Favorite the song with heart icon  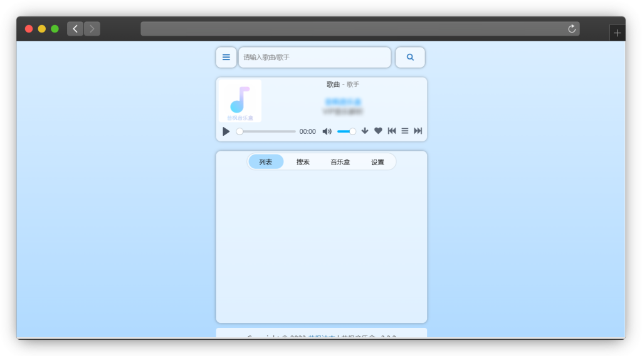[x=378, y=131]
